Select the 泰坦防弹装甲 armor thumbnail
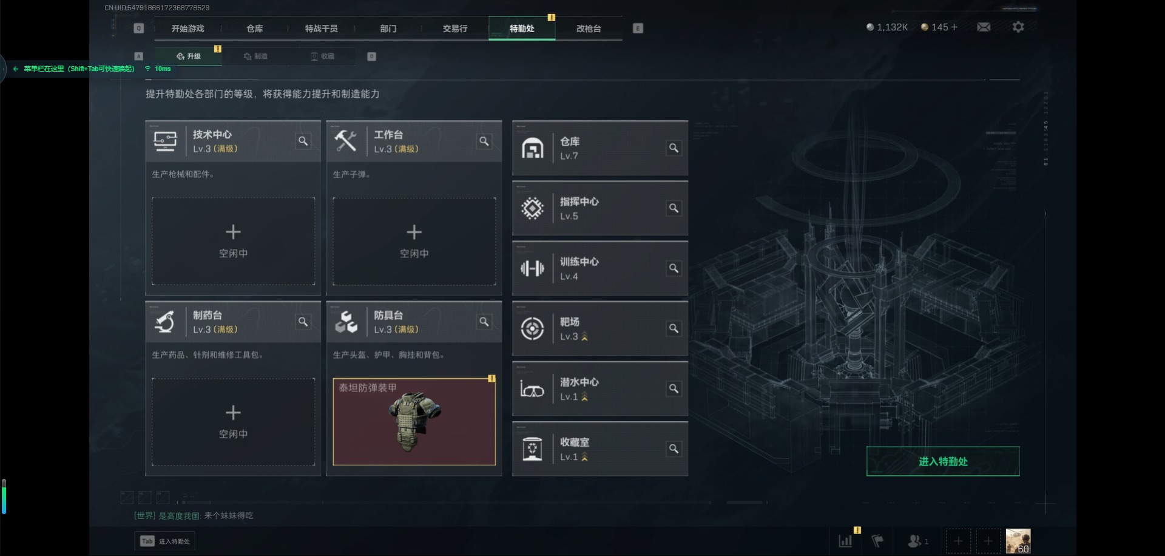 pos(414,422)
